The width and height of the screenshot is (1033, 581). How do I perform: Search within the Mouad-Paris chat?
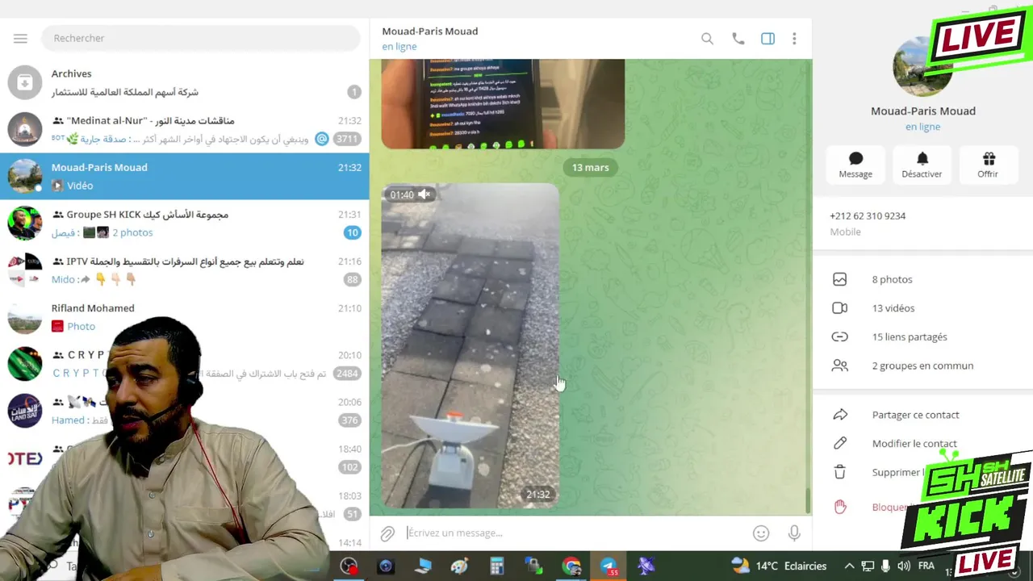coord(707,39)
